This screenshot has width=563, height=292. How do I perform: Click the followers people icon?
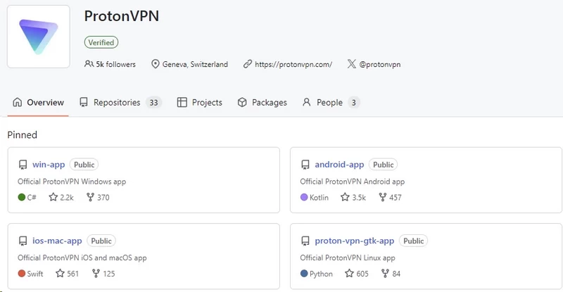(x=89, y=64)
